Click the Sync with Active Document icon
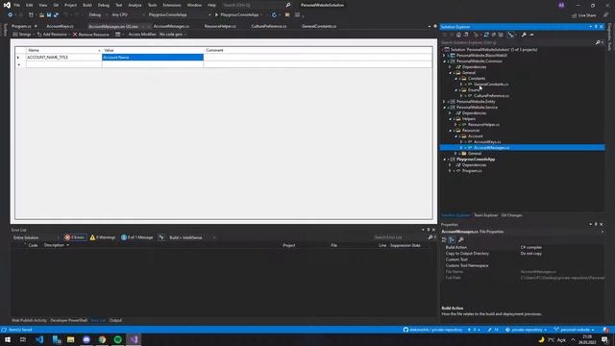This screenshot has height=346, width=615. click(x=486, y=35)
